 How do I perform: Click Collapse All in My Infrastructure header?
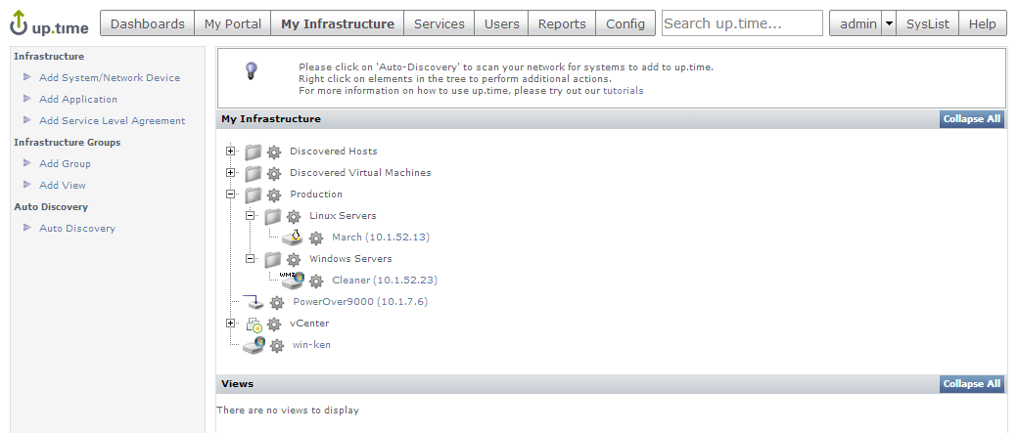point(971,119)
